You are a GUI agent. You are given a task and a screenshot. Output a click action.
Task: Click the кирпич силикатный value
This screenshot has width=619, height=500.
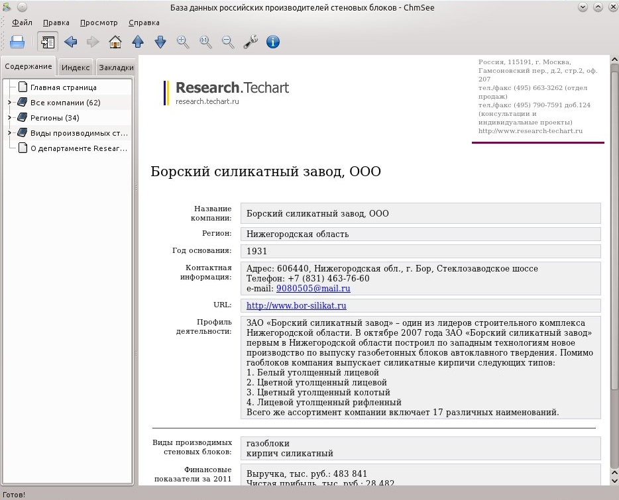[290, 454]
